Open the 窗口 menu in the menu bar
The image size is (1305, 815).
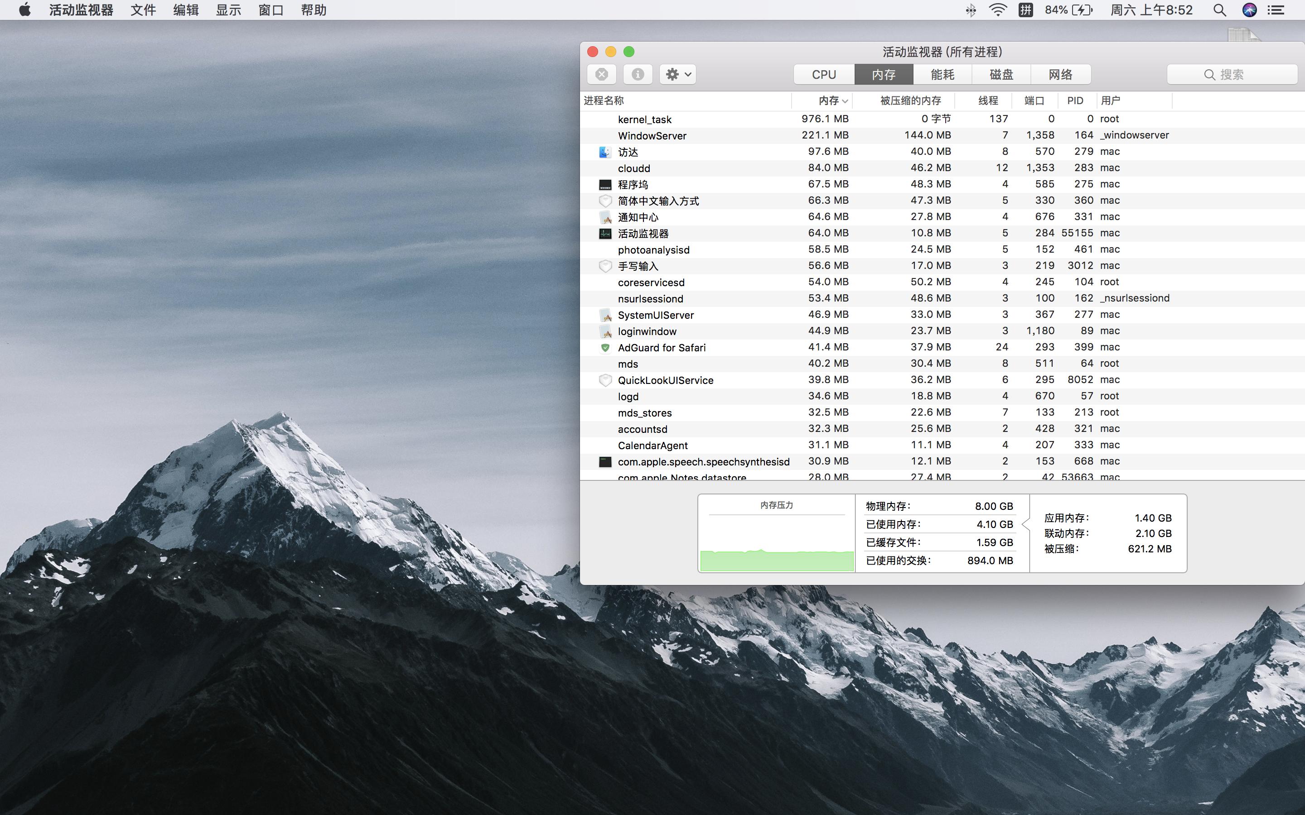click(271, 10)
